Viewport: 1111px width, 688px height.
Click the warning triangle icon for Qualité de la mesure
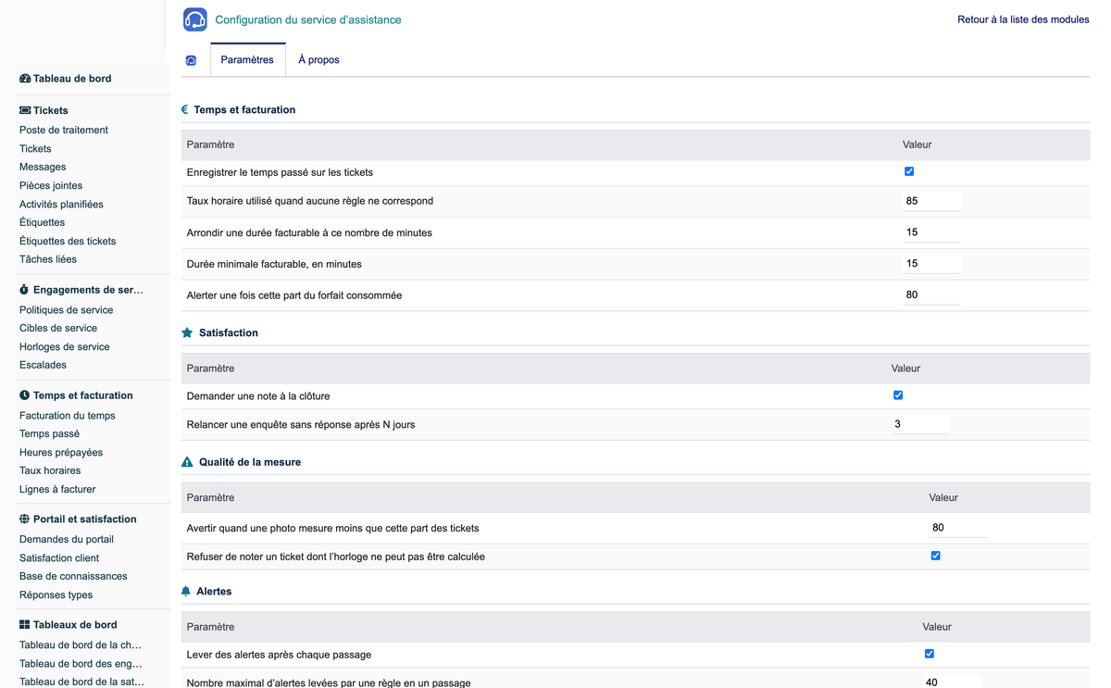pos(187,462)
